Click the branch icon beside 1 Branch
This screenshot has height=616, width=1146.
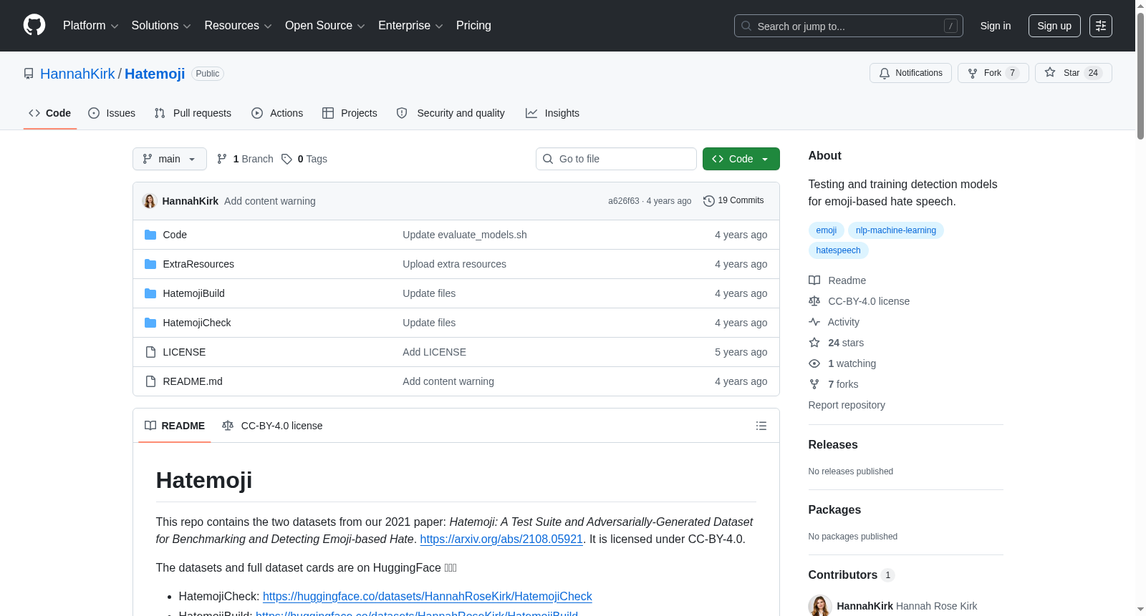(222, 159)
